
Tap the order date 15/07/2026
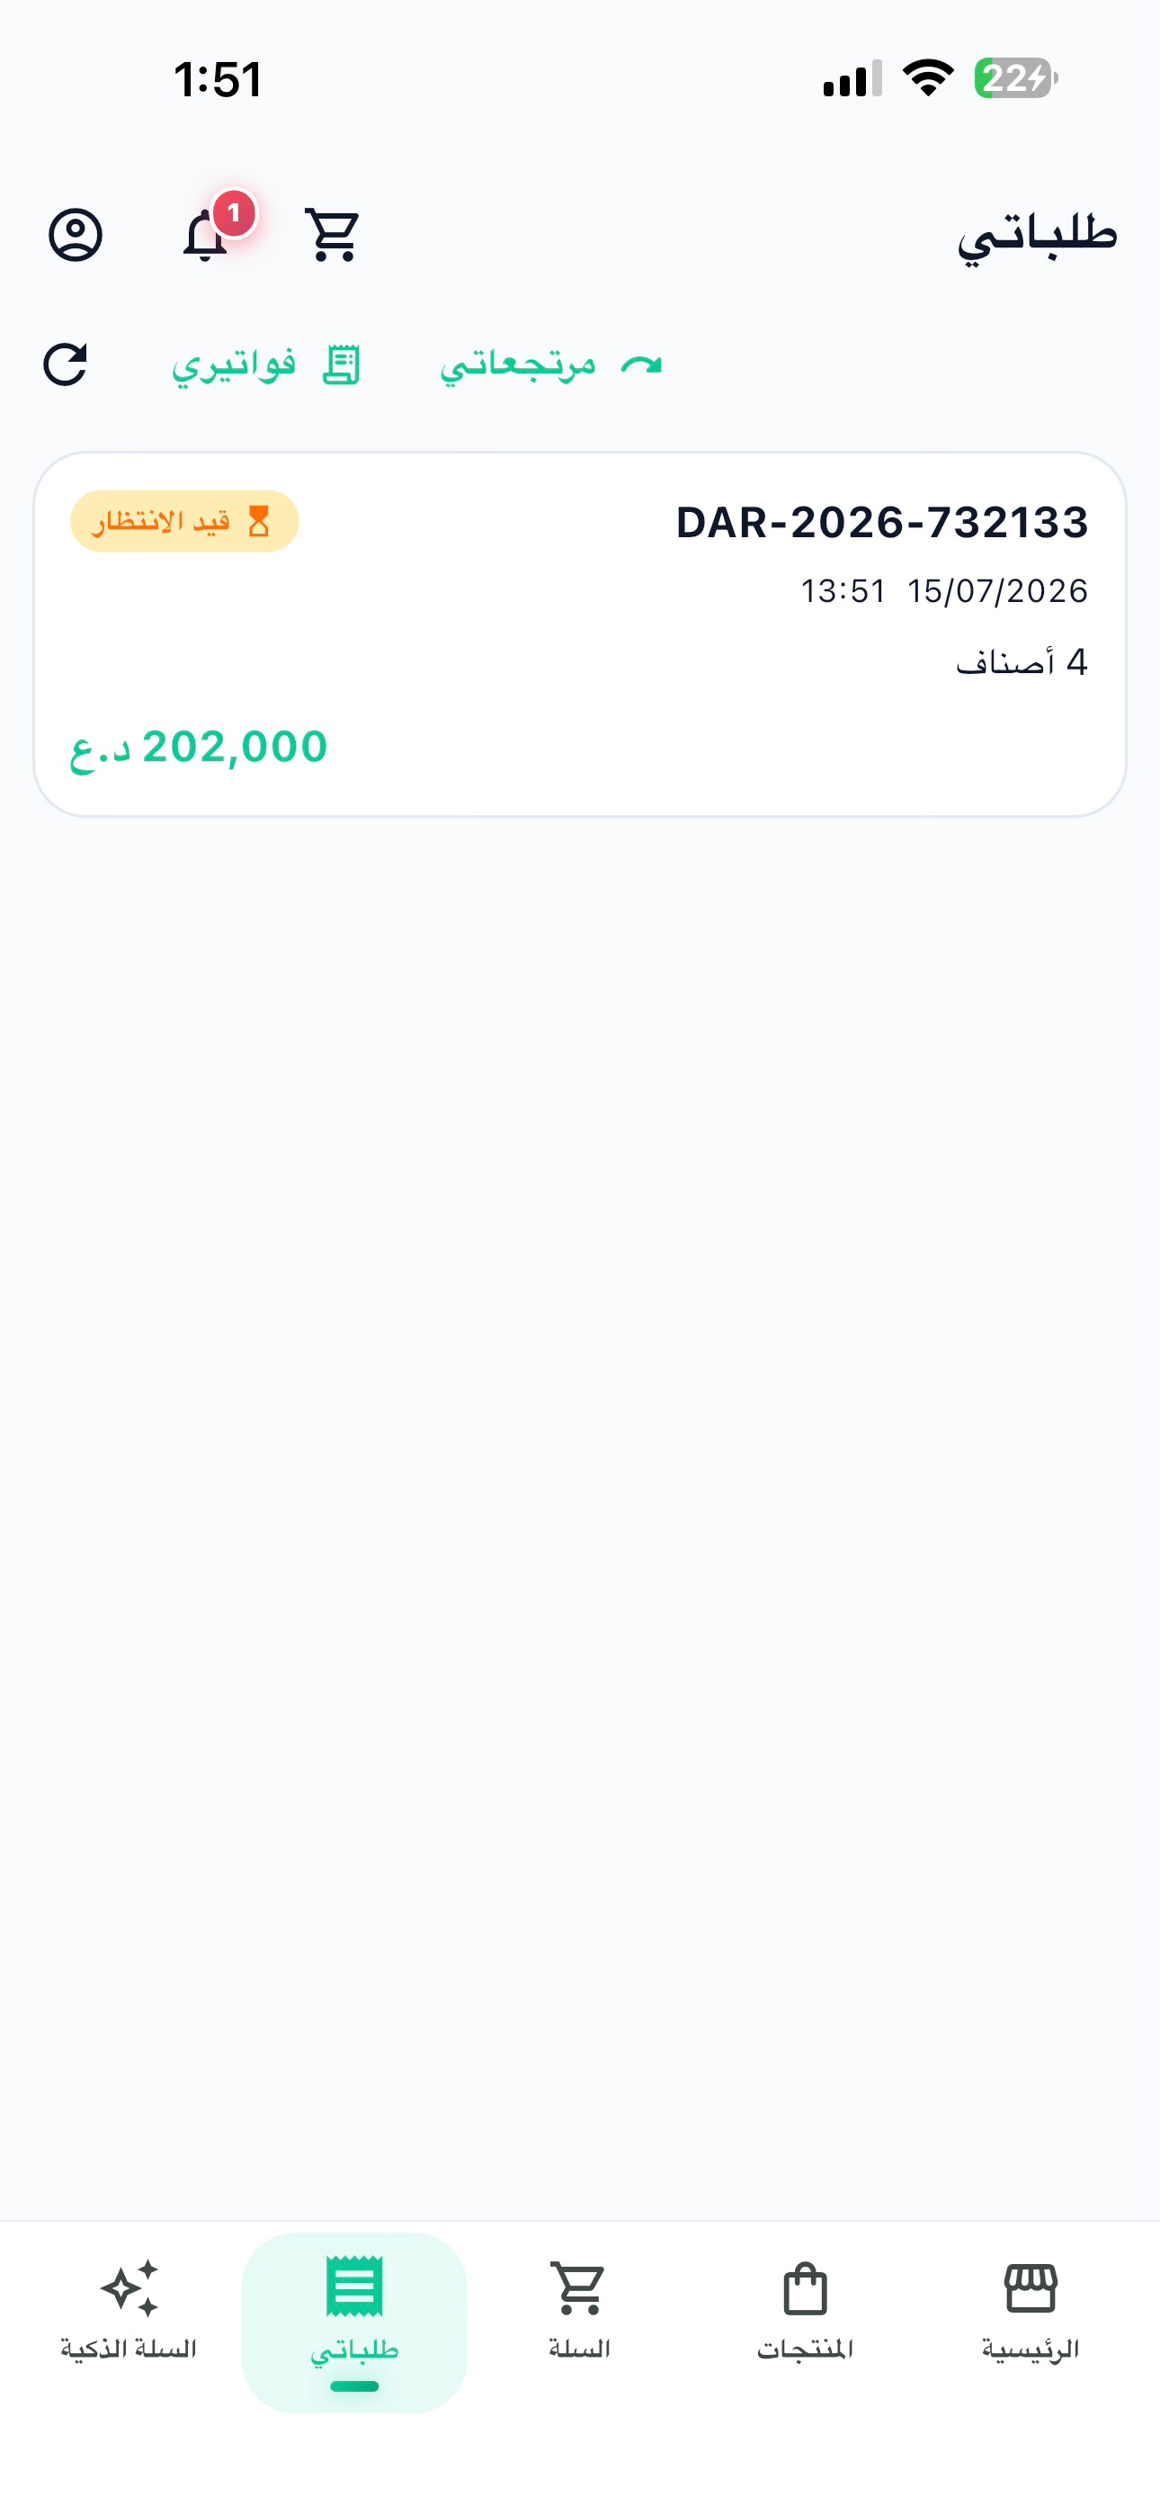point(998,591)
